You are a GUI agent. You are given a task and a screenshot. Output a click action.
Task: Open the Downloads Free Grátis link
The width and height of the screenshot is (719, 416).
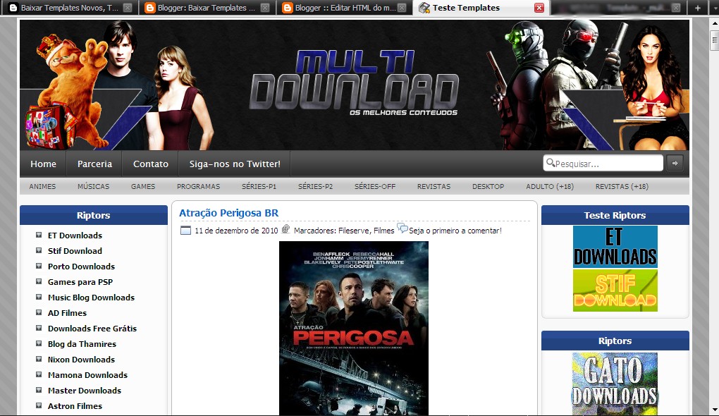(92, 329)
